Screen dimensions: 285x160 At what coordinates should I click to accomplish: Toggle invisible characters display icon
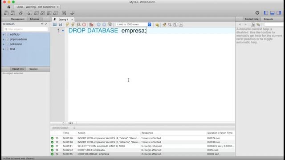tap(175, 24)
